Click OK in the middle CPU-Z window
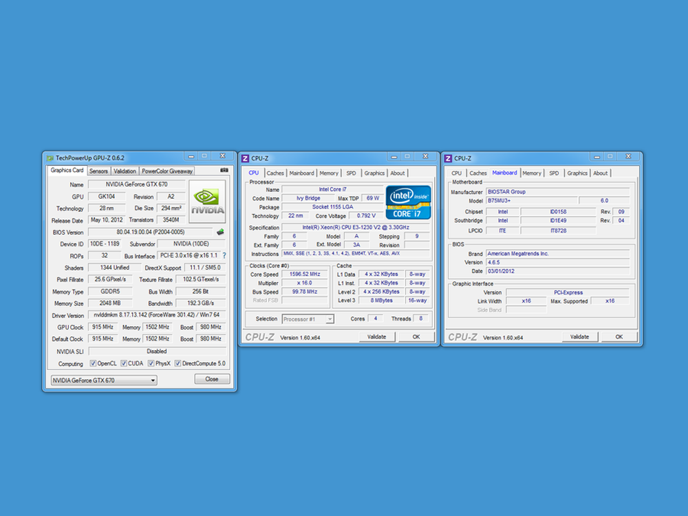Screen dimensions: 688x516 (416, 337)
